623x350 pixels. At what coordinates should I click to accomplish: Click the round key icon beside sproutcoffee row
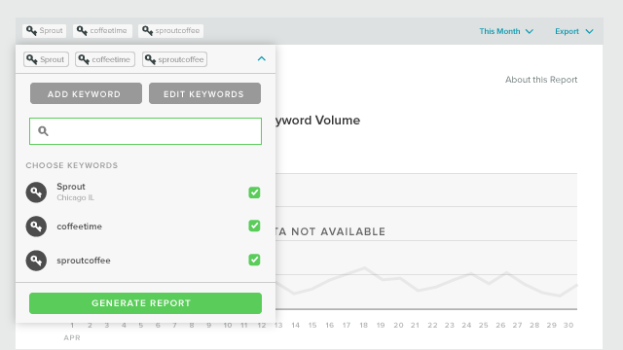[36, 261]
